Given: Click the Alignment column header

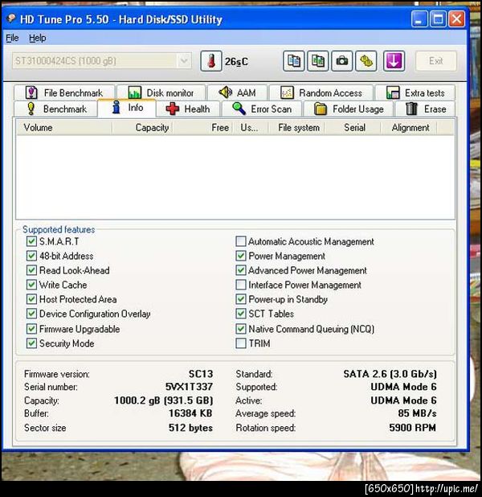Looking at the screenshot, I should [409, 128].
